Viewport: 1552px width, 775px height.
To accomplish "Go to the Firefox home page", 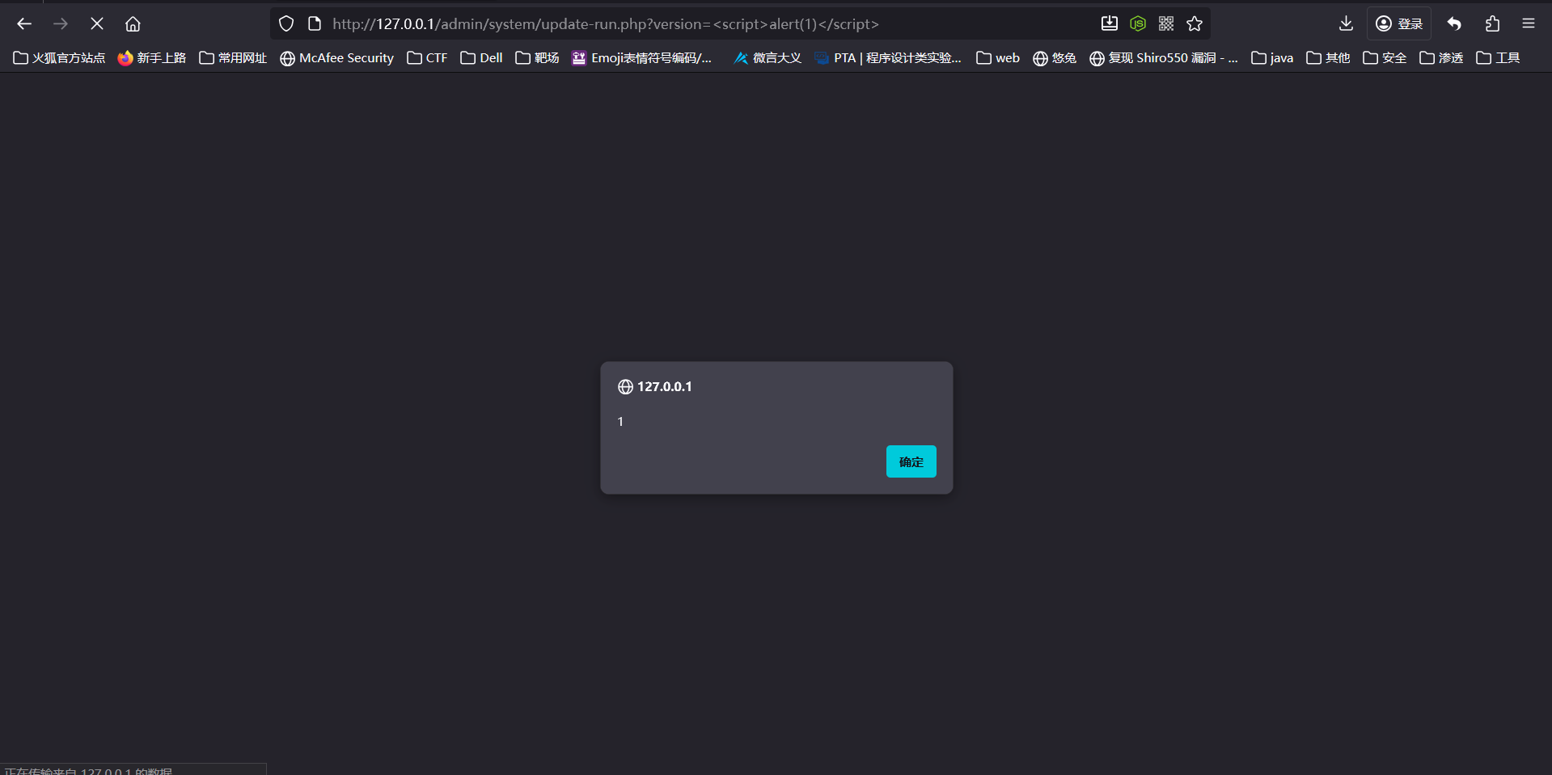I will pos(133,24).
